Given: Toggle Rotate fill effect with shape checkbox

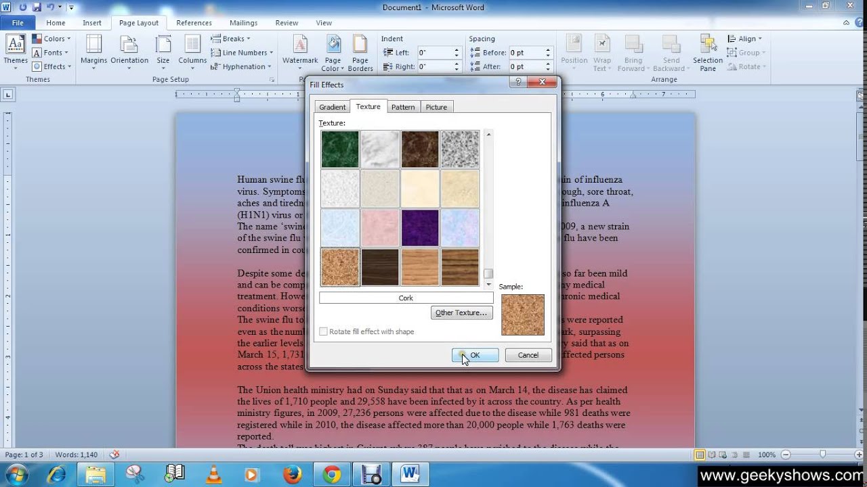Looking at the screenshot, I should click(324, 331).
